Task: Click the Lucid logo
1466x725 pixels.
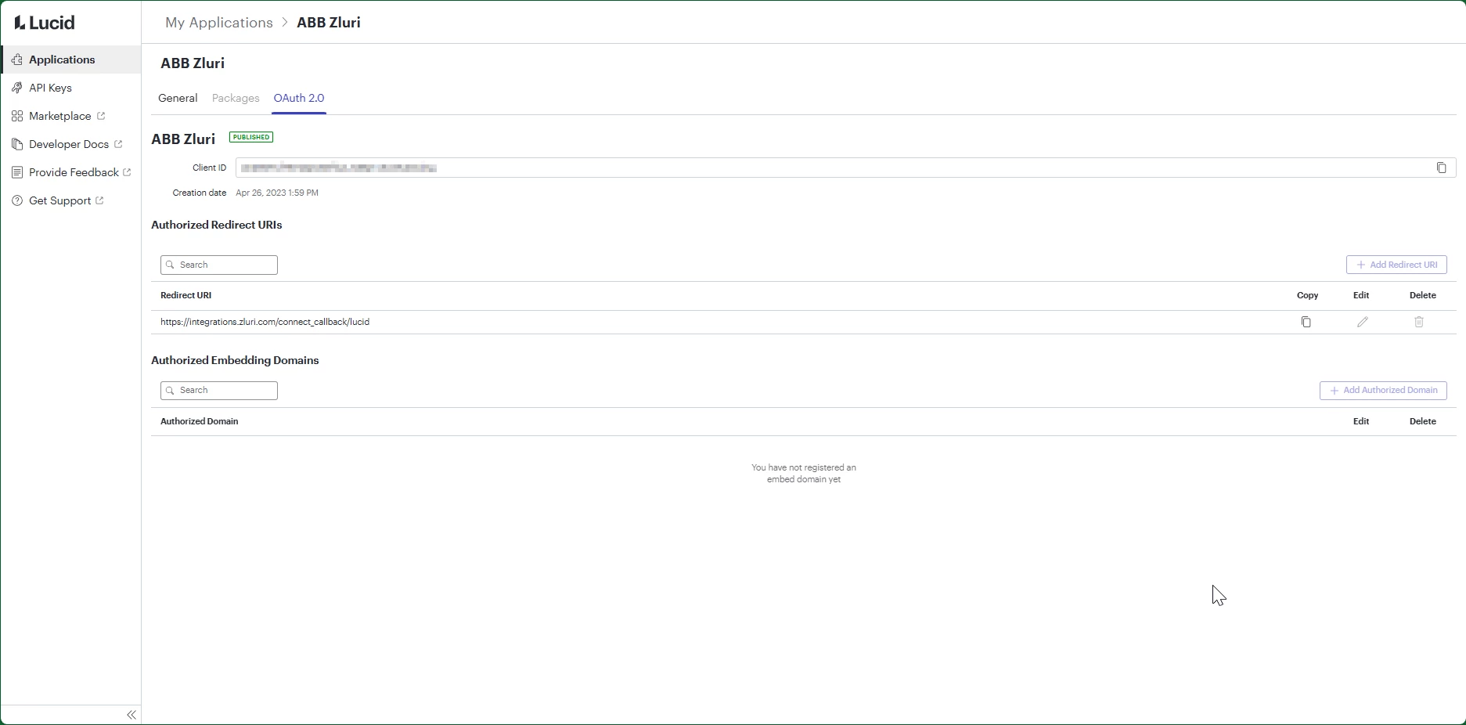Action: tap(45, 23)
